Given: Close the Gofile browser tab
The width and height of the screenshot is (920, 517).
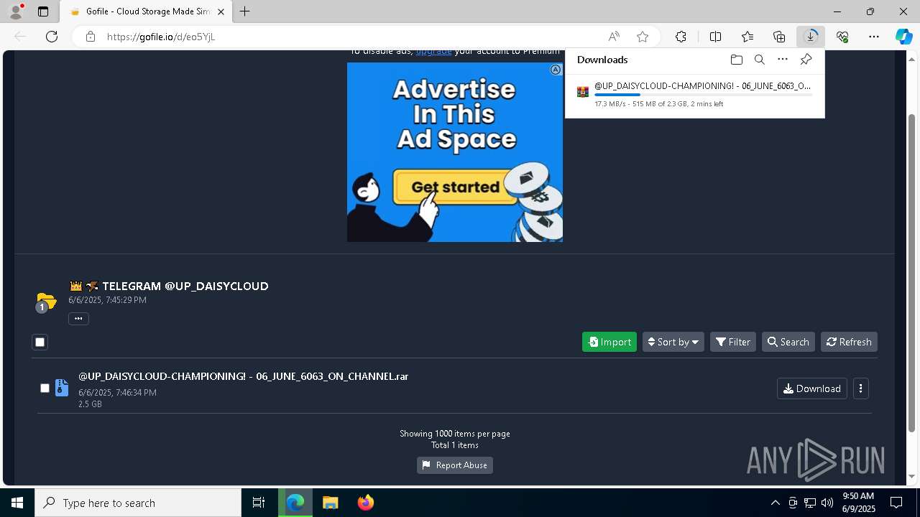Looking at the screenshot, I should pos(221,11).
